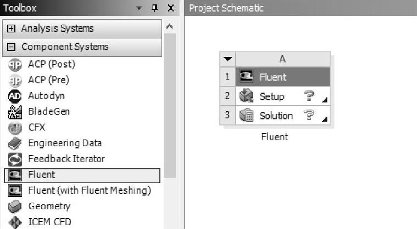Screen dimensions: 417x229
Task: Click the Feedback Iterator icon
Action: tap(15, 159)
